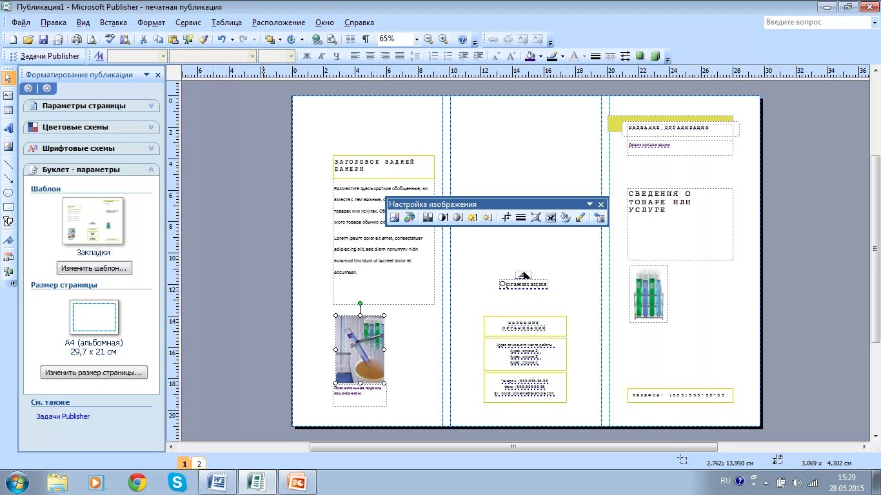Click the Fill Color paint bucket
Screen dimensions: 881x495
click(530, 56)
